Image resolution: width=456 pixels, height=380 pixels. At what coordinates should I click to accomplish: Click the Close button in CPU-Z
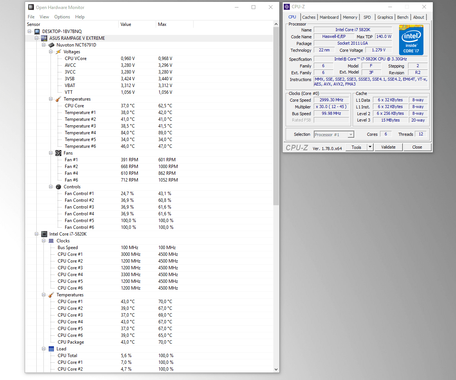(417, 147)
